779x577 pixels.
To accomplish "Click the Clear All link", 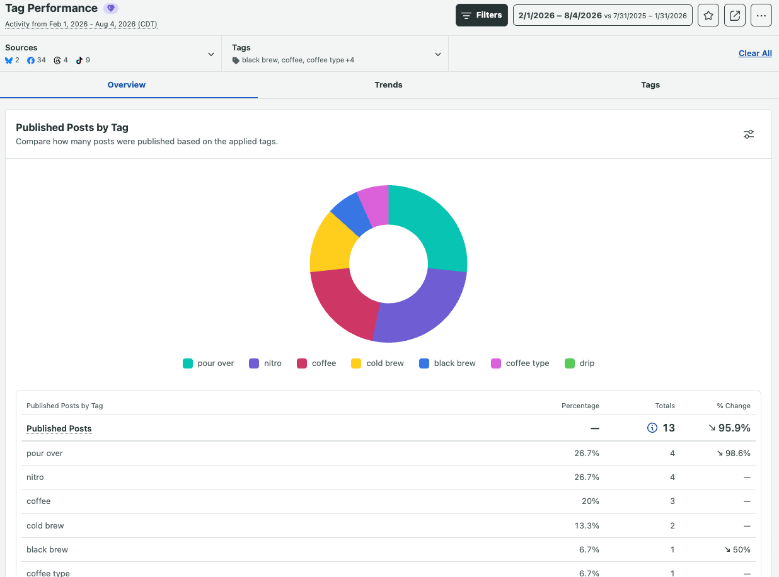I will coord(755,54).
